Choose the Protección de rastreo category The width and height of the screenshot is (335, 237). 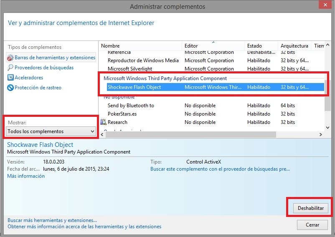[x=38, y=88]
